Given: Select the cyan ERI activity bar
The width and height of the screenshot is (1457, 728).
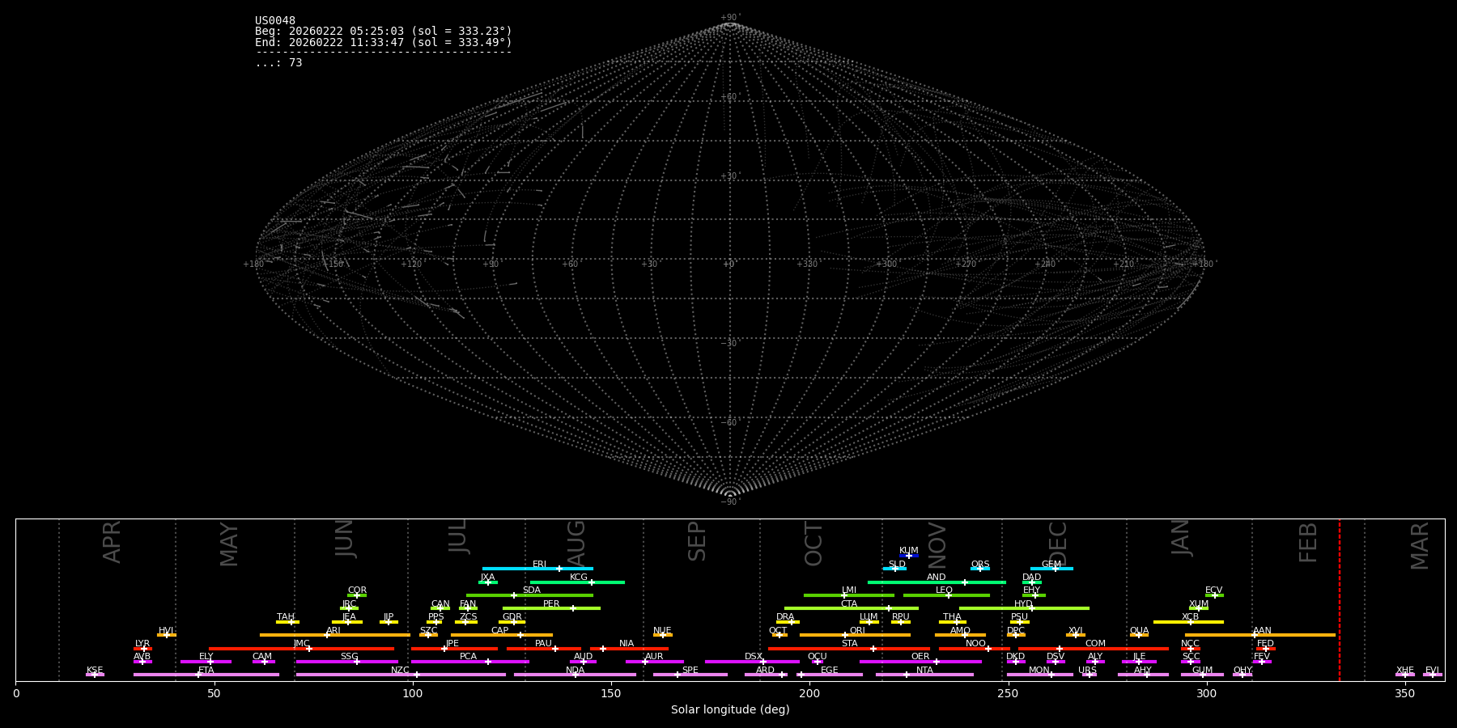Looking at the screenshot, I should tap(537, 569).
